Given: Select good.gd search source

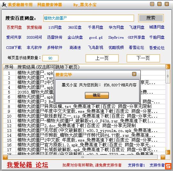Looking at the screenshot, I should pos(96,38).
